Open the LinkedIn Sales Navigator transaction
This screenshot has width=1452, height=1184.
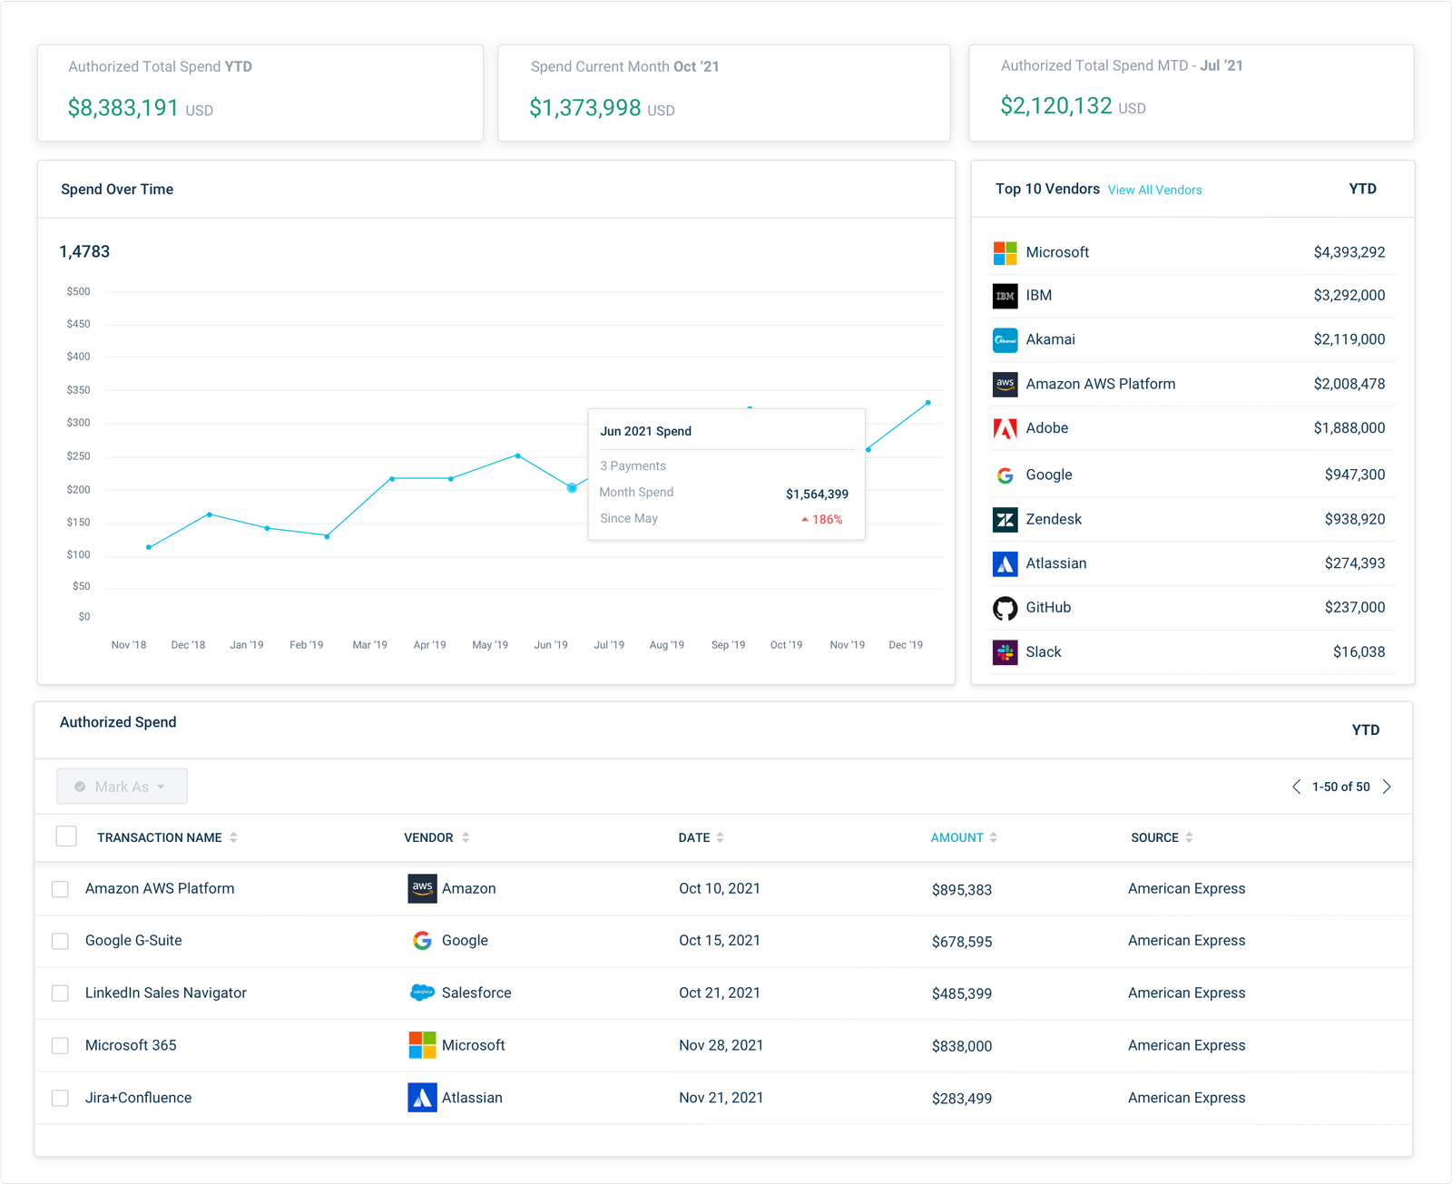point(166,993)
